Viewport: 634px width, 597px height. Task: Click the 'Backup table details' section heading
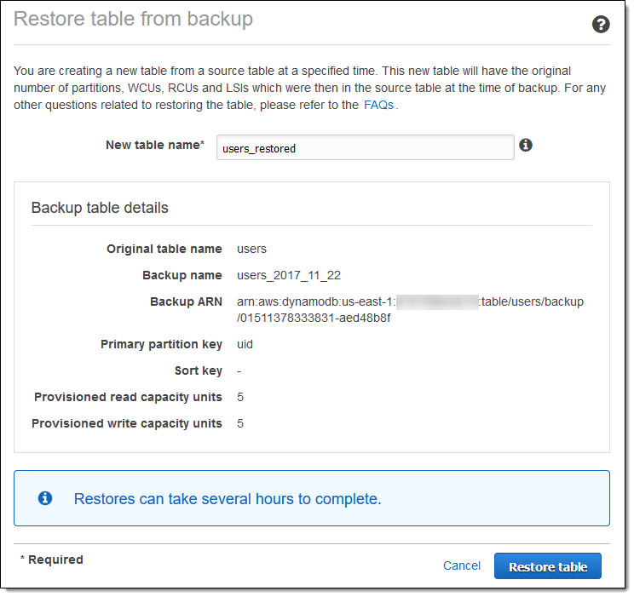pos(100,208)
